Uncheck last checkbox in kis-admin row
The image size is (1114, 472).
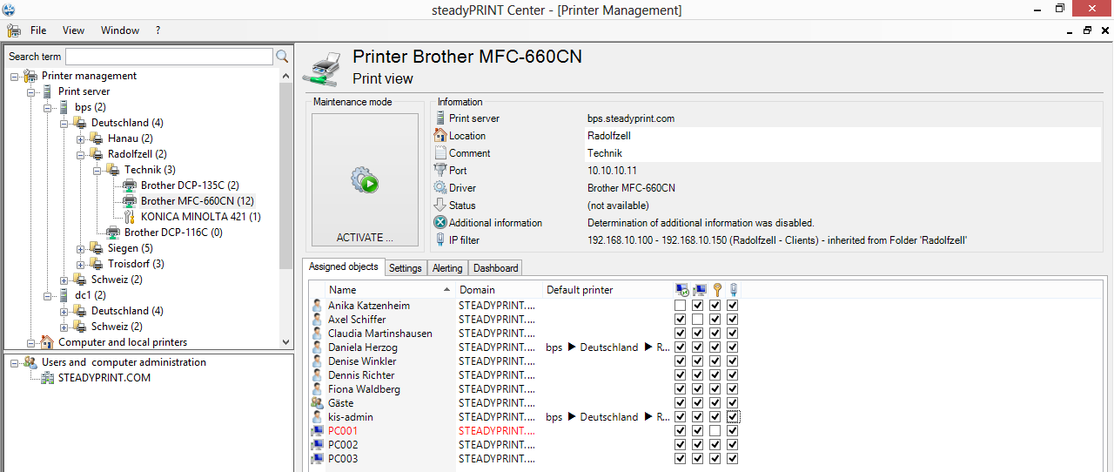coord(733,417)
